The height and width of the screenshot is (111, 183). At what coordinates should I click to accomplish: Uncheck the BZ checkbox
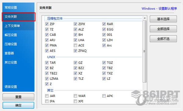[47, 68]
